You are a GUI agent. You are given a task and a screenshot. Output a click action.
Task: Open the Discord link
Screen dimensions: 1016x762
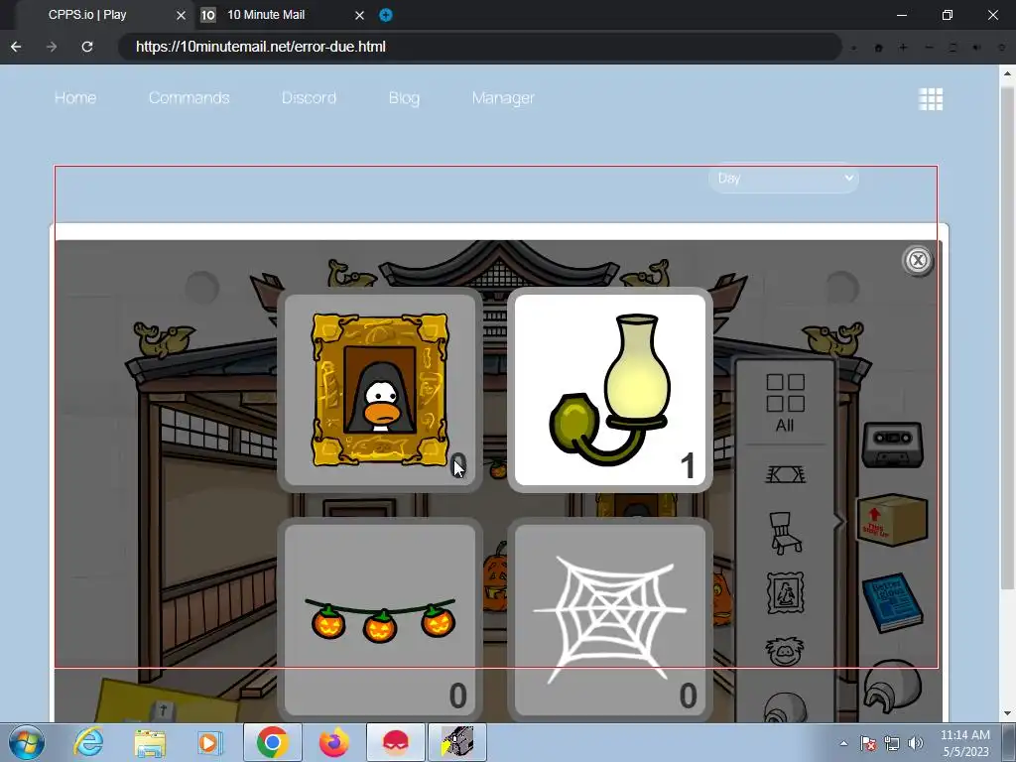(x=310, y=98)
